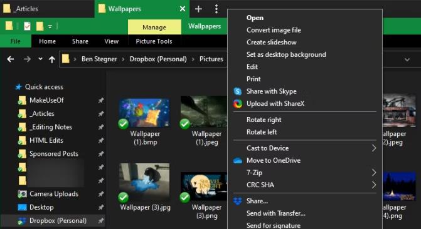Select Send with Transfer...
The image size is (421, 229).
(x=275, y=213)
